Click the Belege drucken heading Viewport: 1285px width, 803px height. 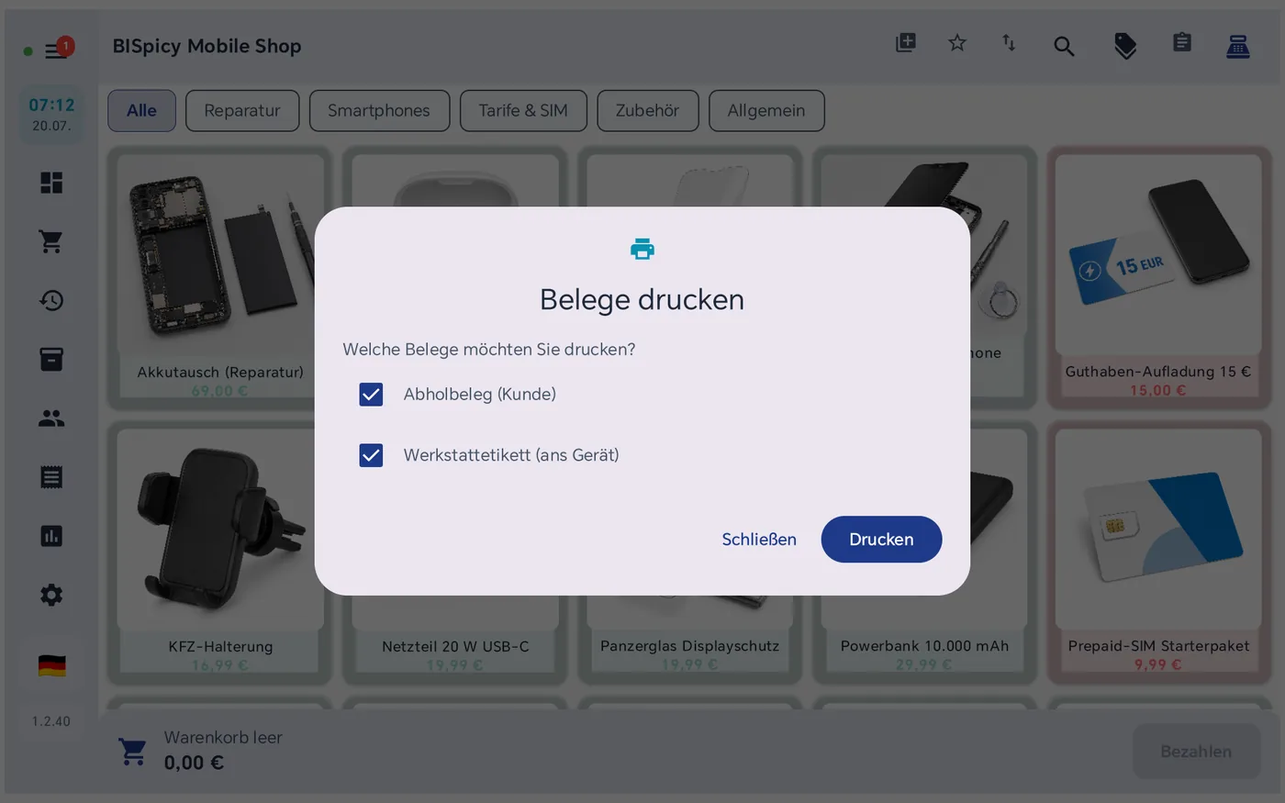[642, 300]
